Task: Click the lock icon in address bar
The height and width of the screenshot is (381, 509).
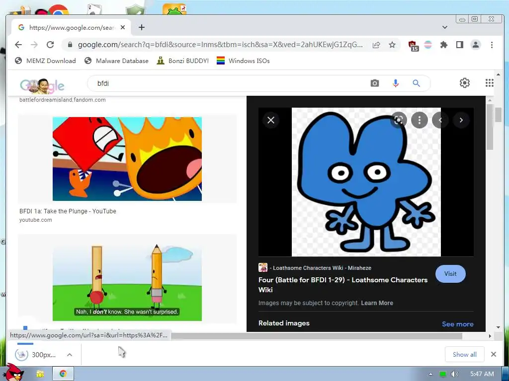Action: (x=70, y=45)
